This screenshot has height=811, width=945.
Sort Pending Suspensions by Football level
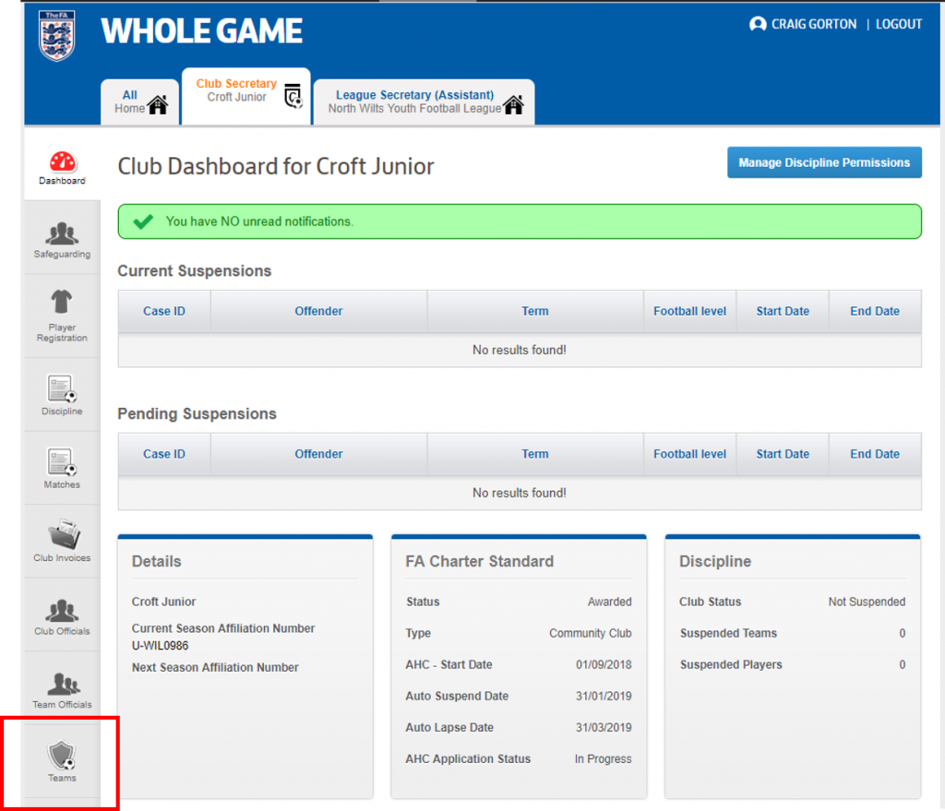pyautogui.click(x=690, y=454)
